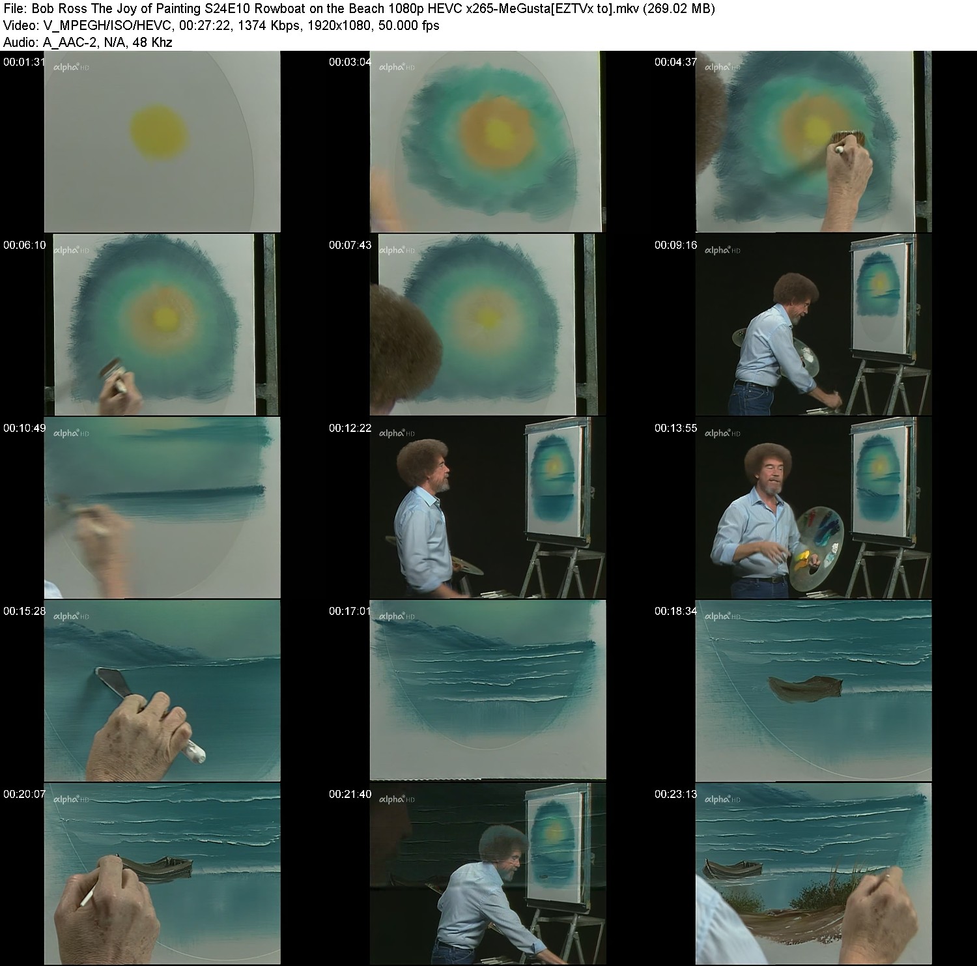Click the 00:12:22 timestamp label
977x966 pixels.
[x=350, y=428]
